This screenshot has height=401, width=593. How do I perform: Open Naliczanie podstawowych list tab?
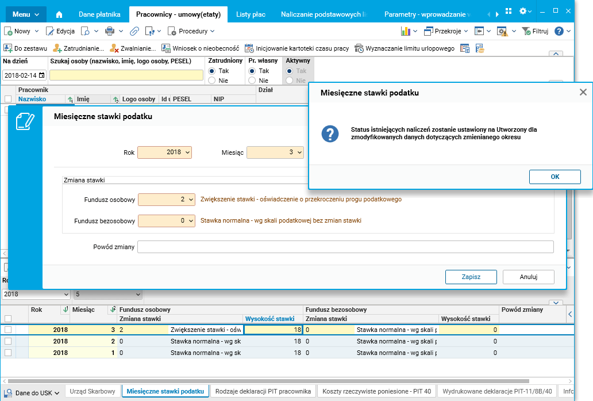[x=324, y=14]
